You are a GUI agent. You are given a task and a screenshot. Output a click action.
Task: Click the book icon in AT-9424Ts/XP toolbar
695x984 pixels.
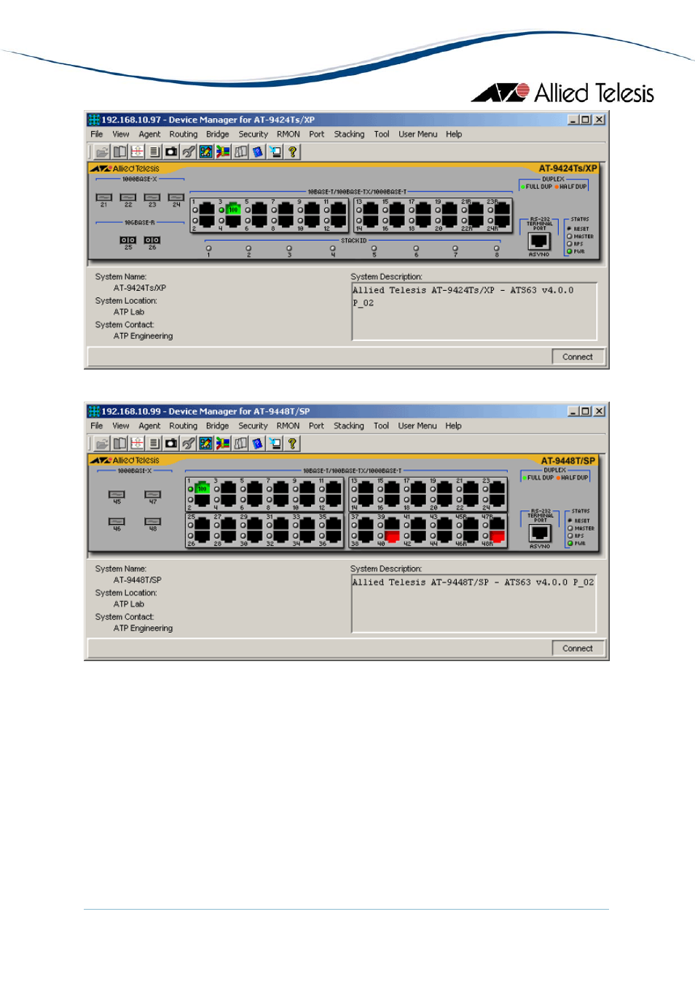[x=119, y=152]
